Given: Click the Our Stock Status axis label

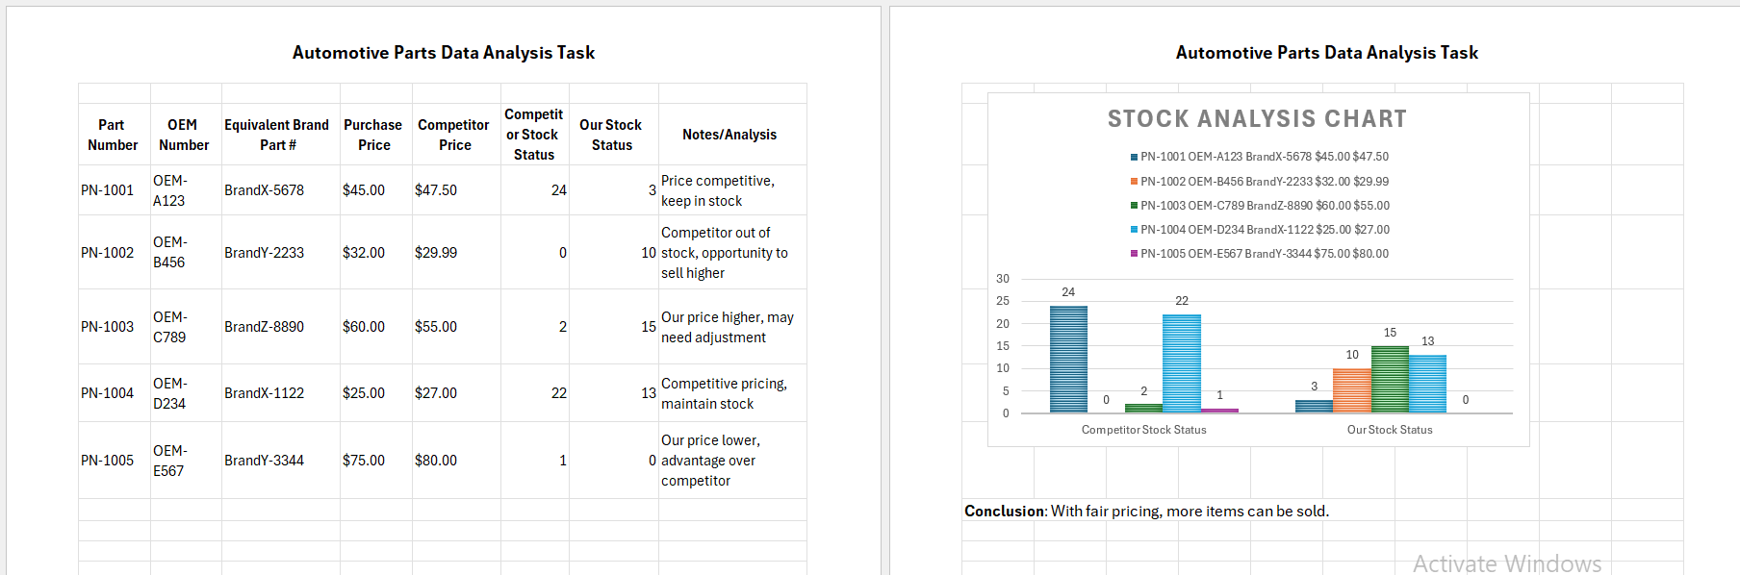Looking at the screenshot, I should point(1390,430).
